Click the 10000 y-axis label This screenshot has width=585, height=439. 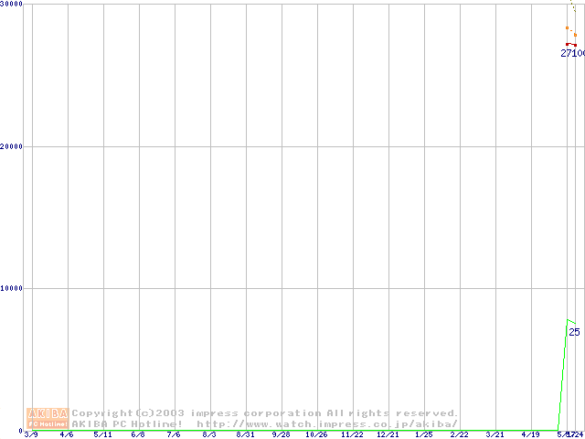coord(12,288)
